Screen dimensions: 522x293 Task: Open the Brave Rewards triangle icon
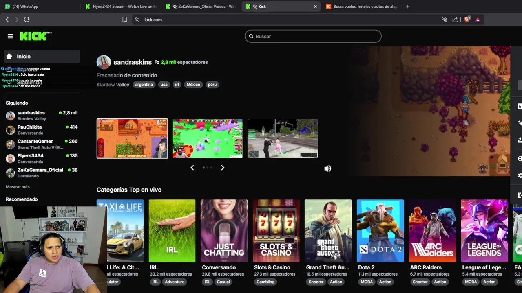coord(478,20)
